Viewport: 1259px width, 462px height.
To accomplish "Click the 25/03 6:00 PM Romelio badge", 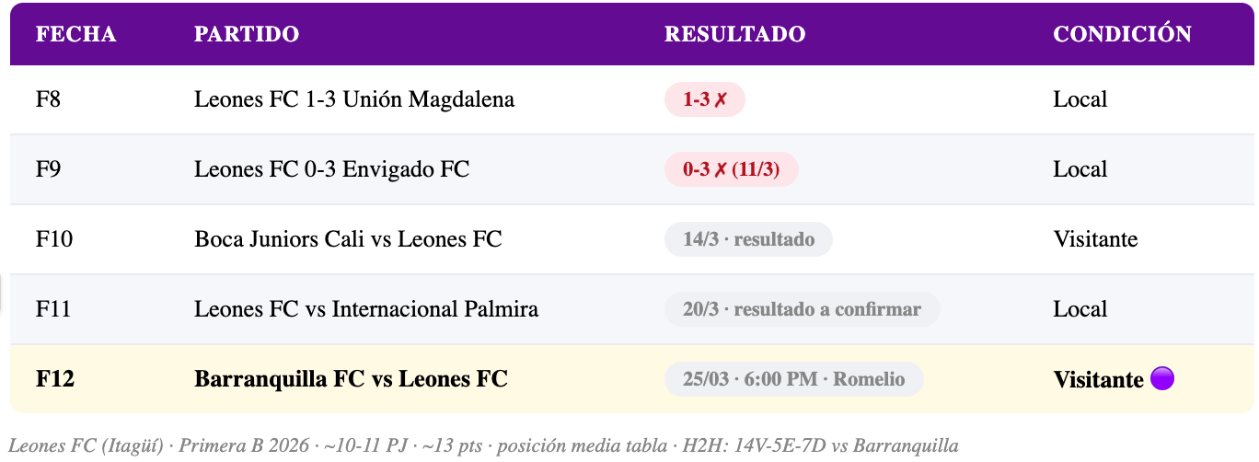I will pos(793,379).
